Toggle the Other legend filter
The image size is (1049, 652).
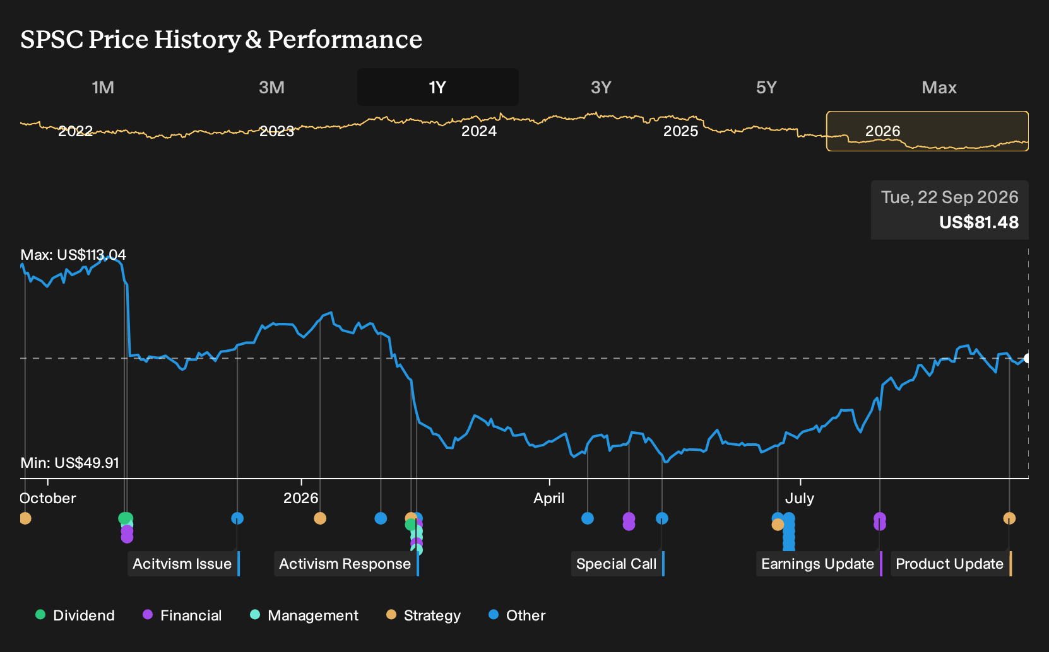(517, 615)
